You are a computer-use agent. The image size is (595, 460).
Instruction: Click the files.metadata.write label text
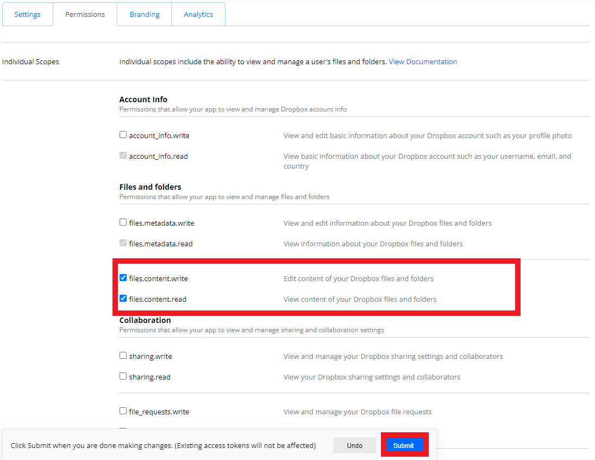(x=161, y=223)
